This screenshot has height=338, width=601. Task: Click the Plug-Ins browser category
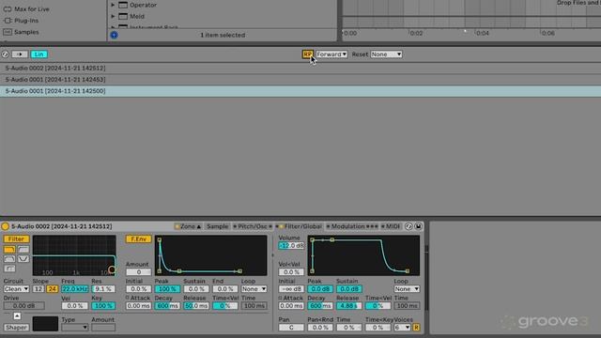(x=26, y=21)
